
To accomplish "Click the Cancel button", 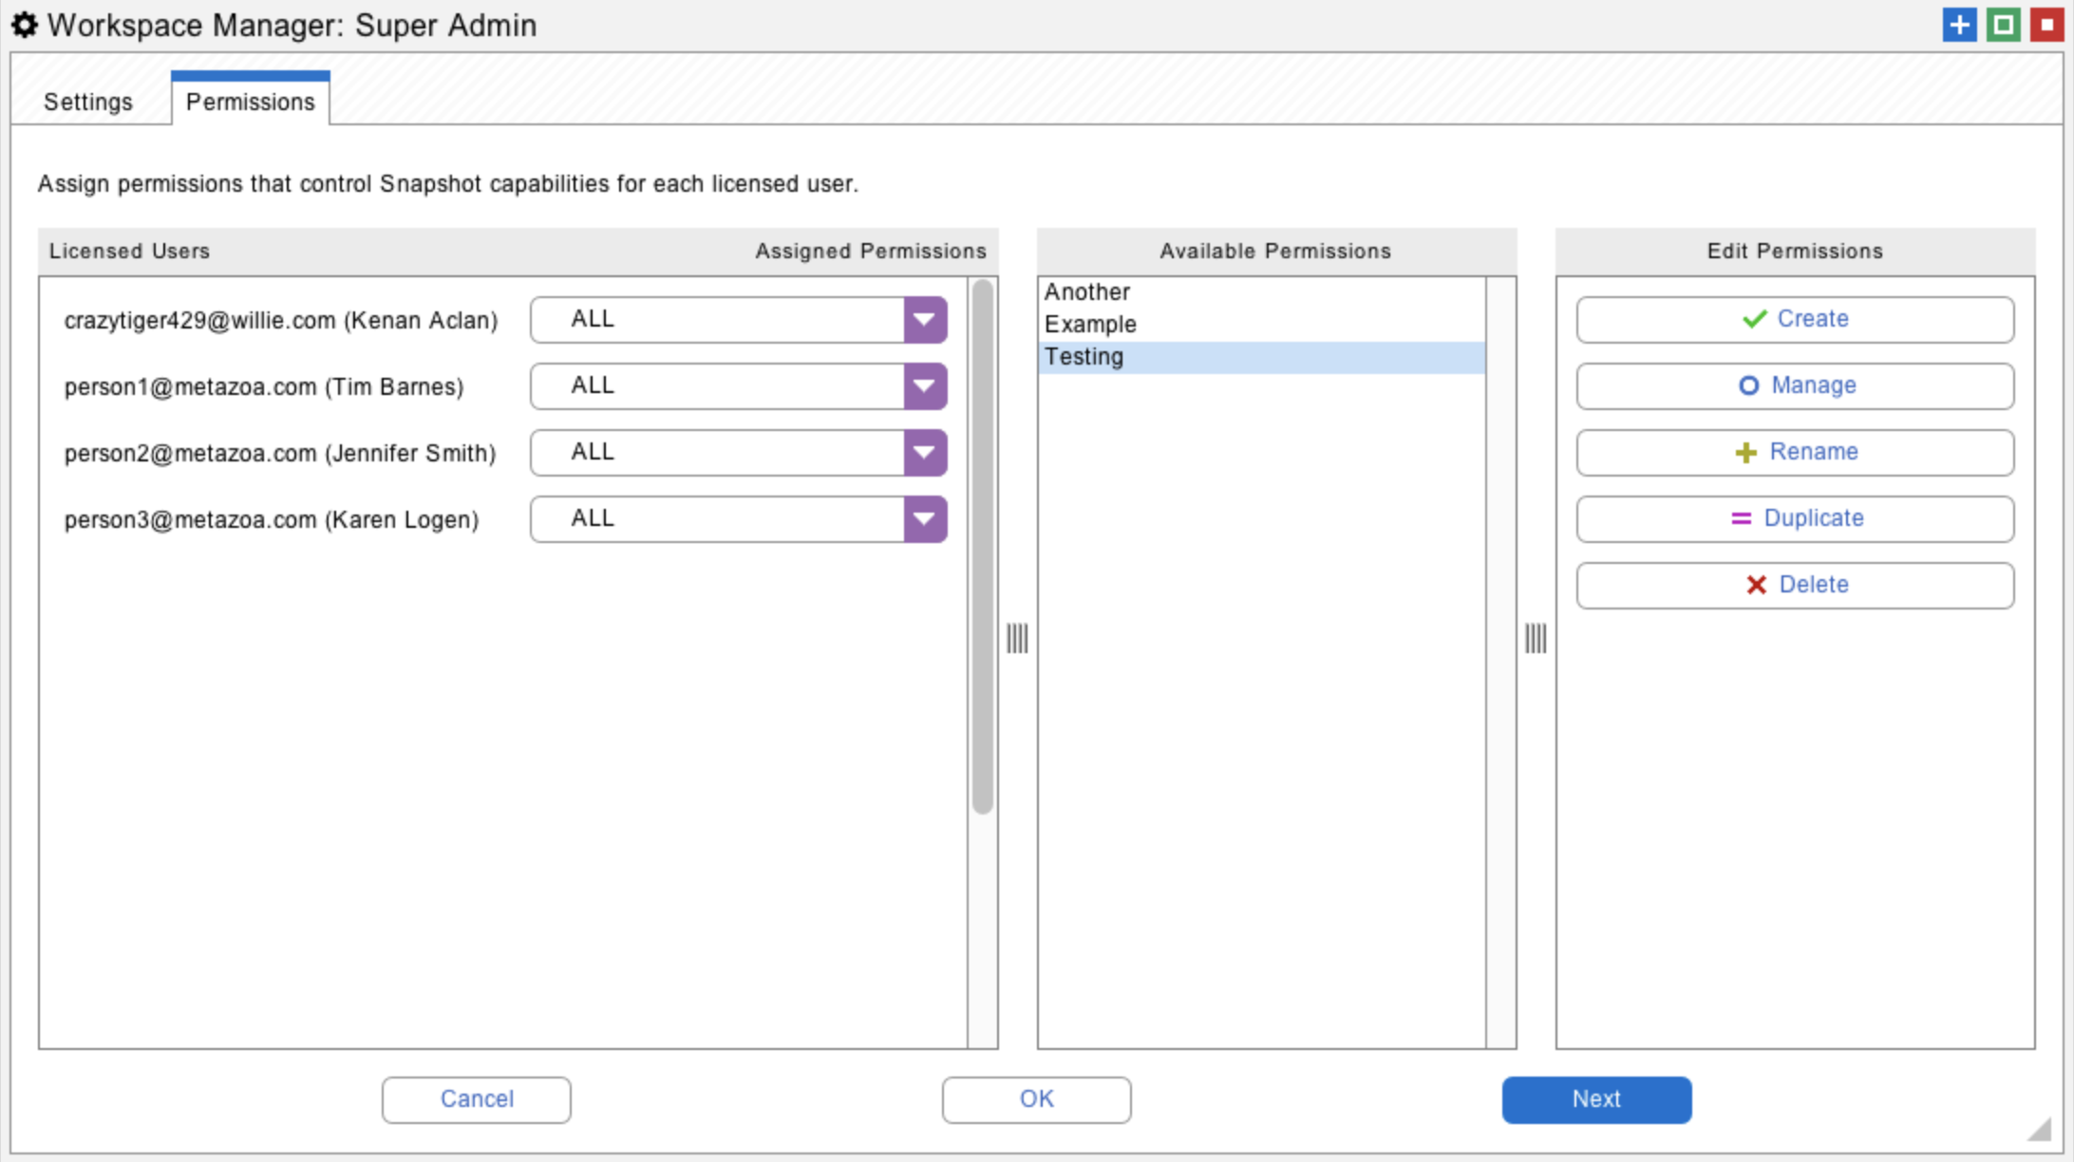I will click(476, 1099).
